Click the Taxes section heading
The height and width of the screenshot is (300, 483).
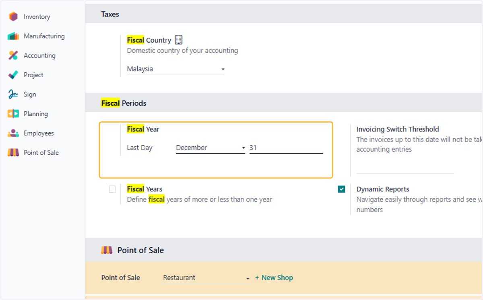(110, 14)
